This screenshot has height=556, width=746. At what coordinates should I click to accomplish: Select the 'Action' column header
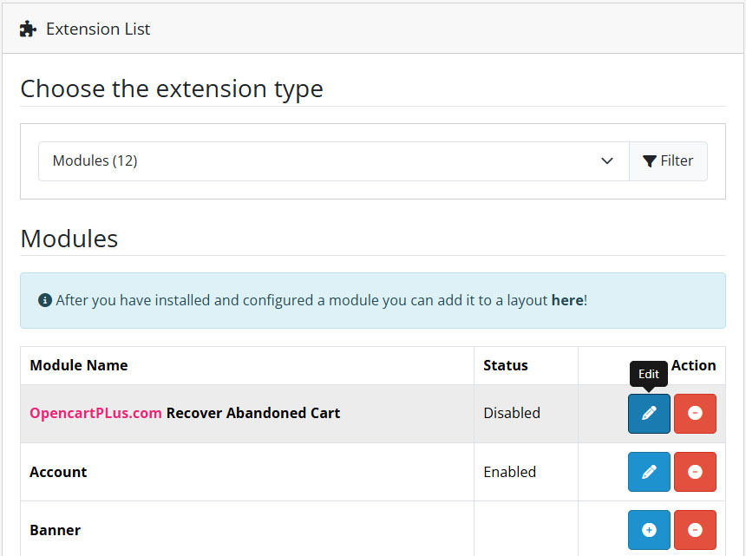click(x=693, y=365)
